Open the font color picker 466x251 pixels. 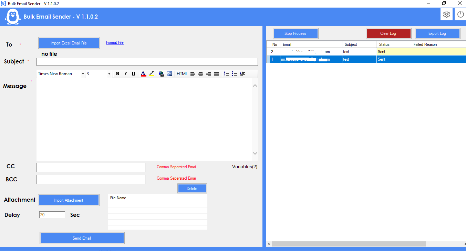point(143,73)
